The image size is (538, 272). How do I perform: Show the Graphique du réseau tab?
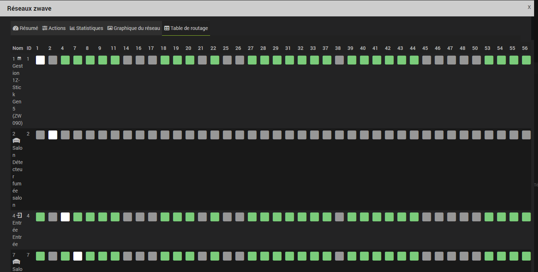(134, 28)
